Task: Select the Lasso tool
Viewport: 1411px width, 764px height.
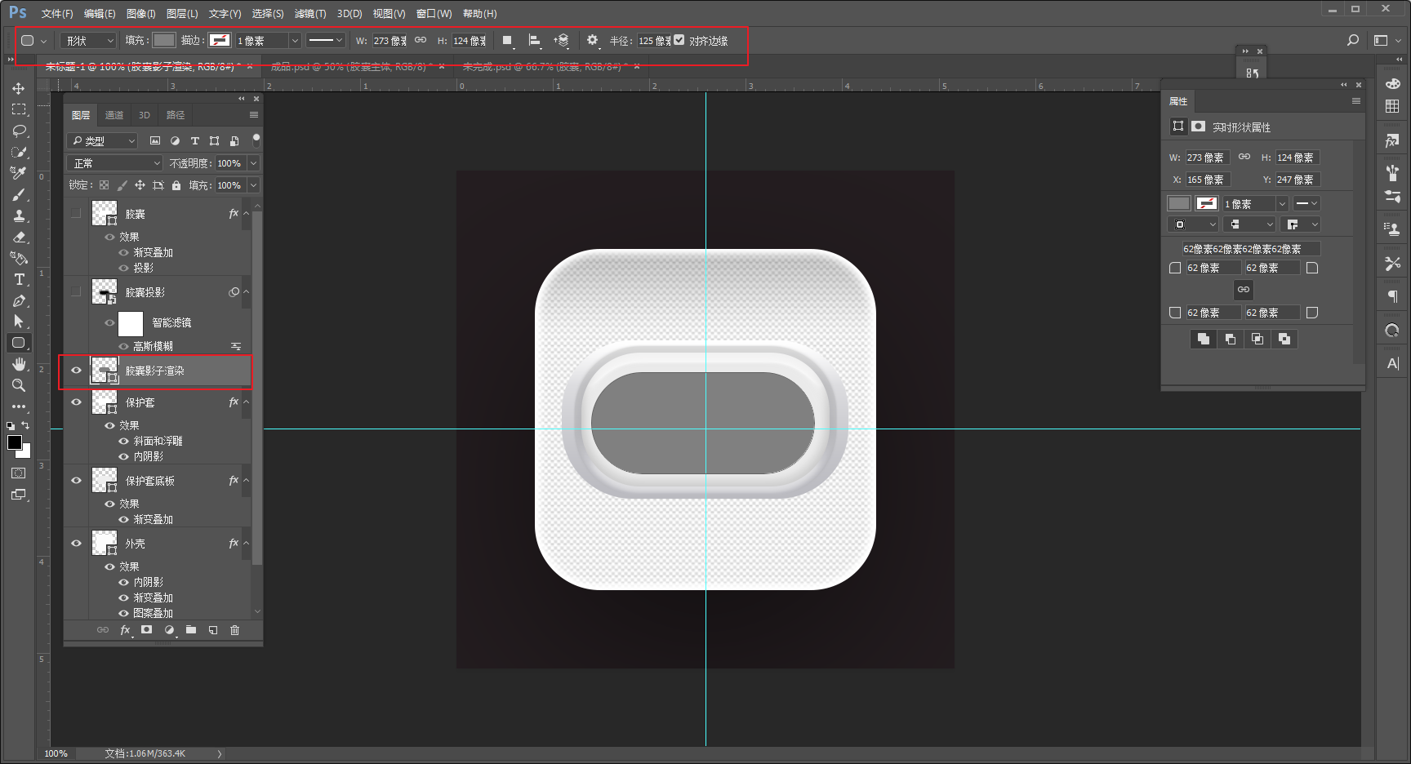Action: pyautogui.click(x=19, y=131)
